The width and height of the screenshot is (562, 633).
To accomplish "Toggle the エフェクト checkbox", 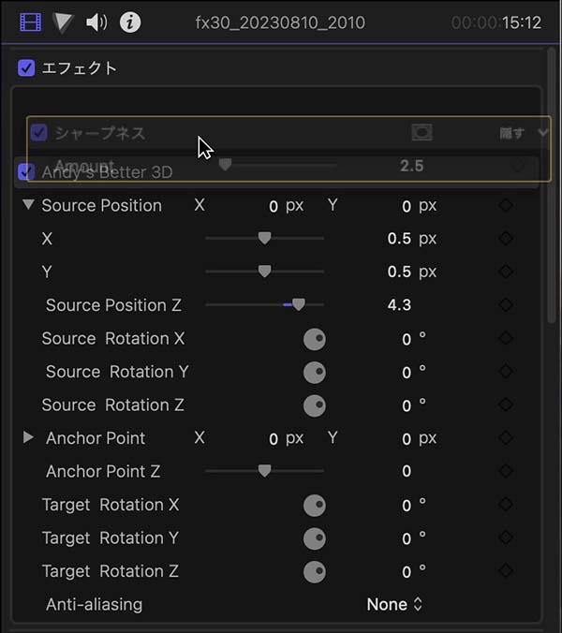I will coord(26,67).
